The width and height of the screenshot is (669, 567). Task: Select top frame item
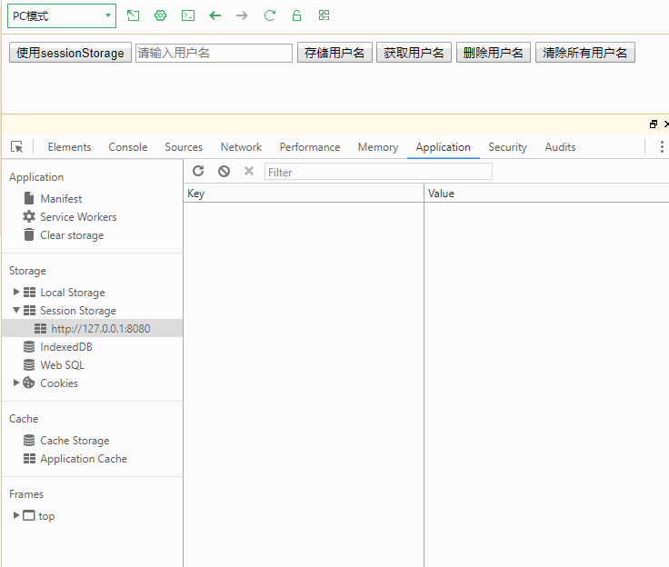coord(46,516)
